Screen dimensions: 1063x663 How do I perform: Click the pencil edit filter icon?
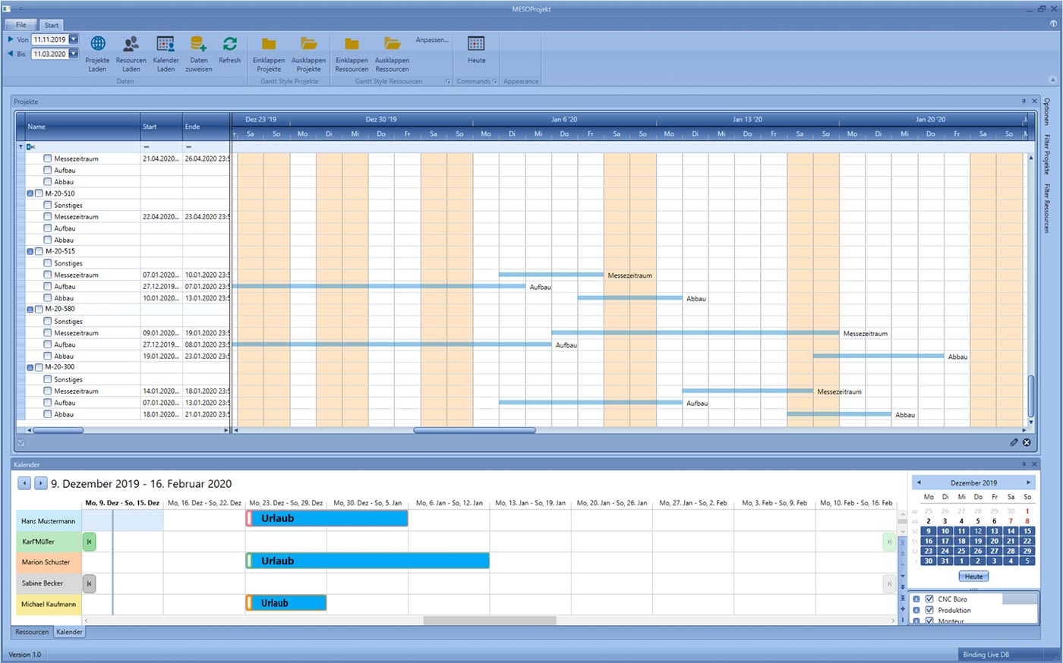coord(1014,442)
